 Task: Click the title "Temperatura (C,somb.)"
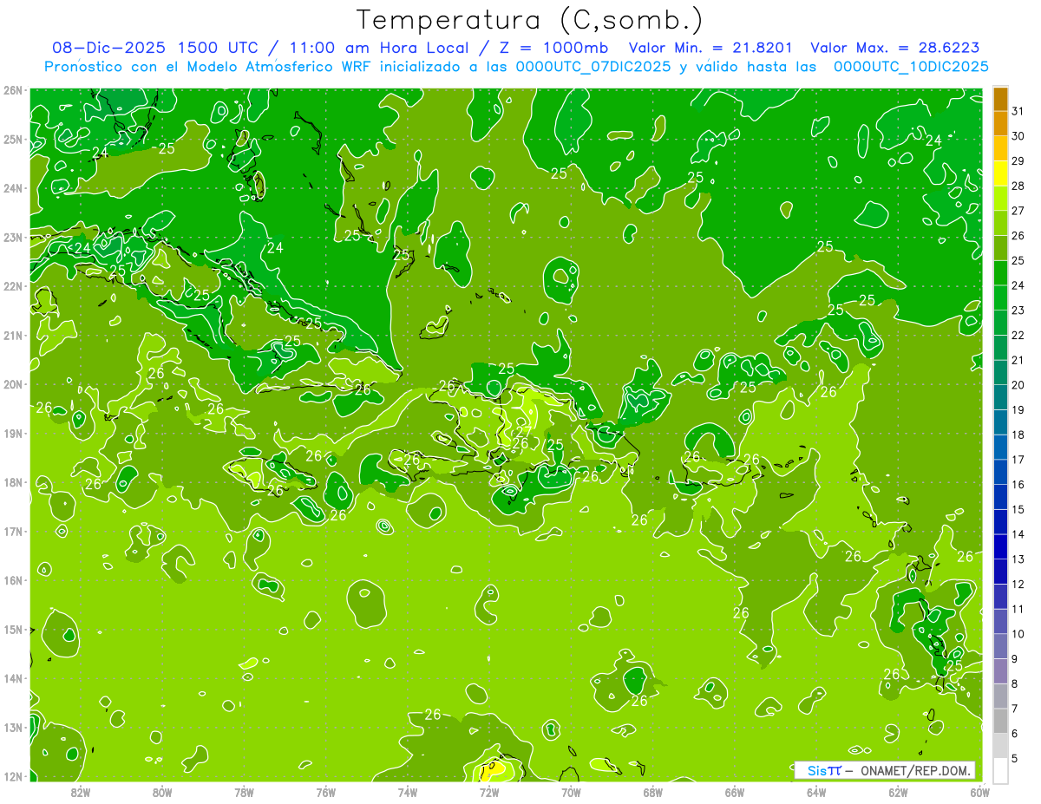pyautogui.click(x=529, y=20)
